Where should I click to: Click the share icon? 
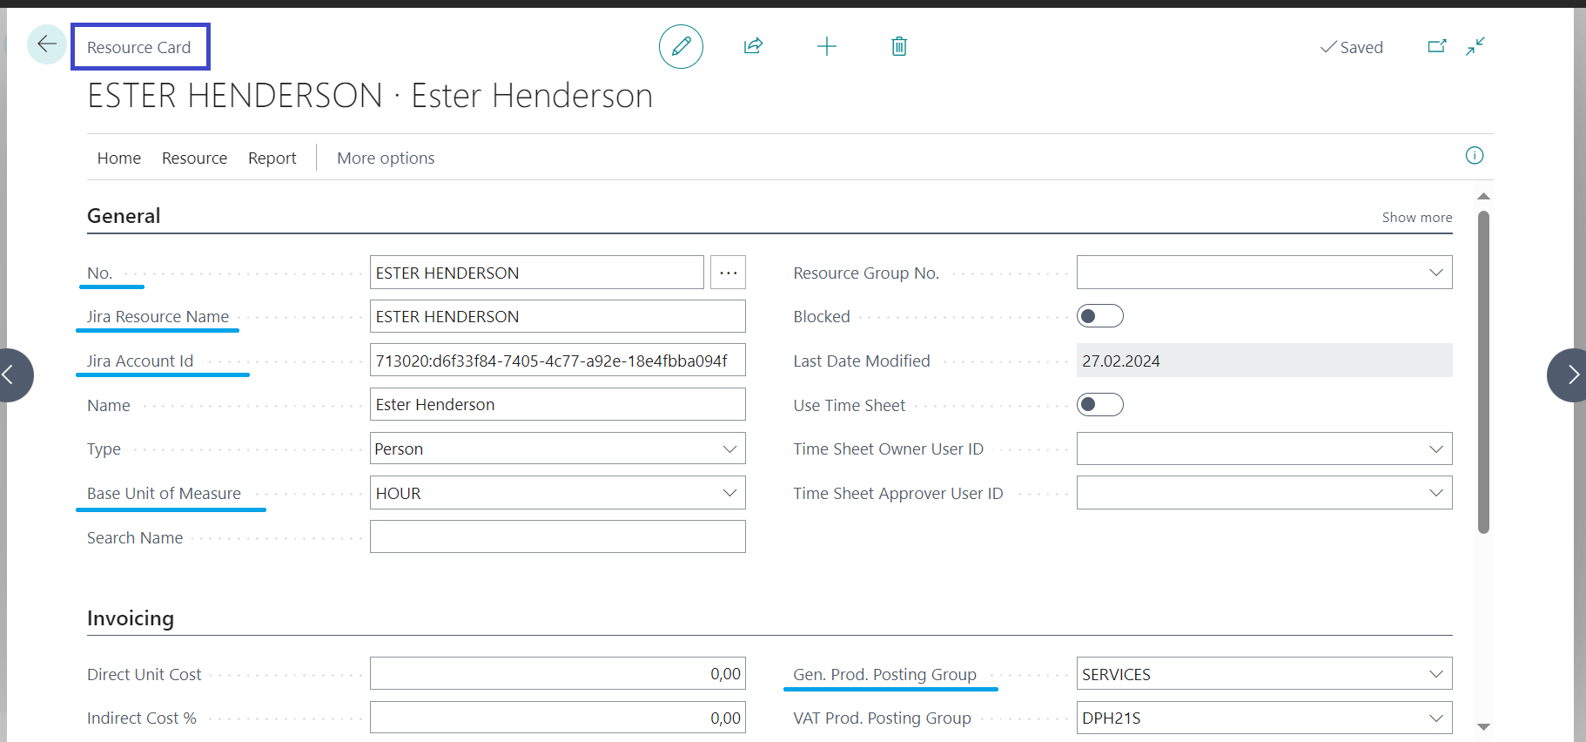coord(753,46)
